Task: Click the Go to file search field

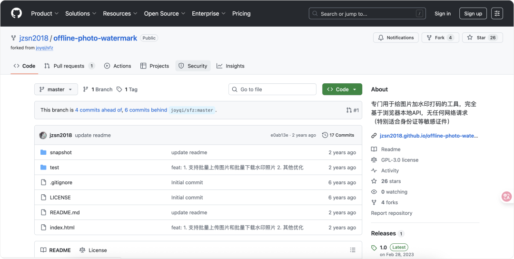Action: pos(272,89)
